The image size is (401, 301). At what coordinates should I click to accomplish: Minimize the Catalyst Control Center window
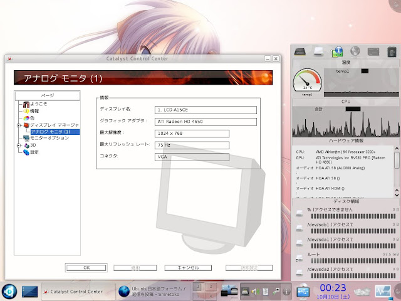268,58
